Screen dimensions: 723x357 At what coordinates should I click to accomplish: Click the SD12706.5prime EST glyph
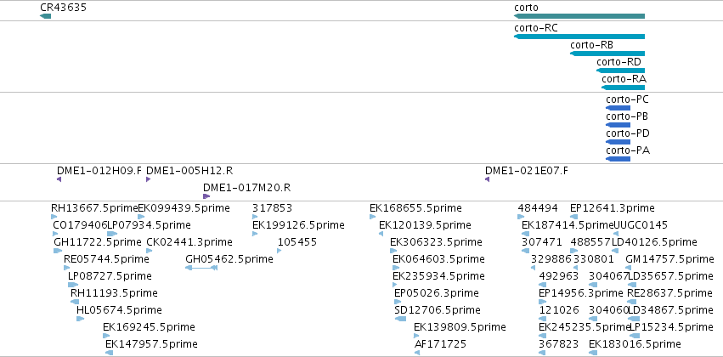[400, 320]
